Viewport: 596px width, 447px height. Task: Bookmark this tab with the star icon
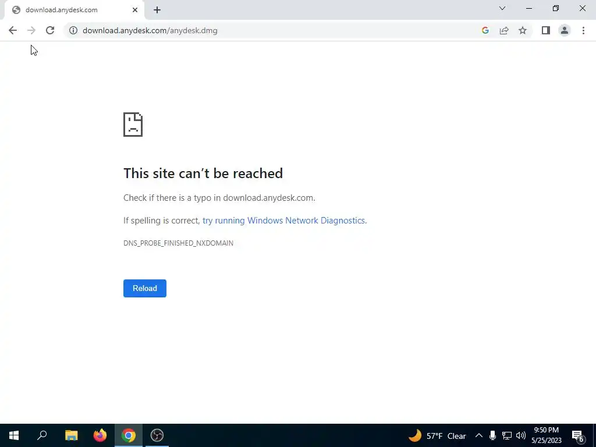point(523,30)
